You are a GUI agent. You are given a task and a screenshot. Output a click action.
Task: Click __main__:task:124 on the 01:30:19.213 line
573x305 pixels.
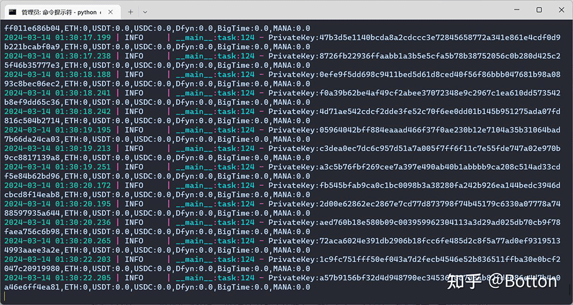pyautogui.click(x=215, y=148)
